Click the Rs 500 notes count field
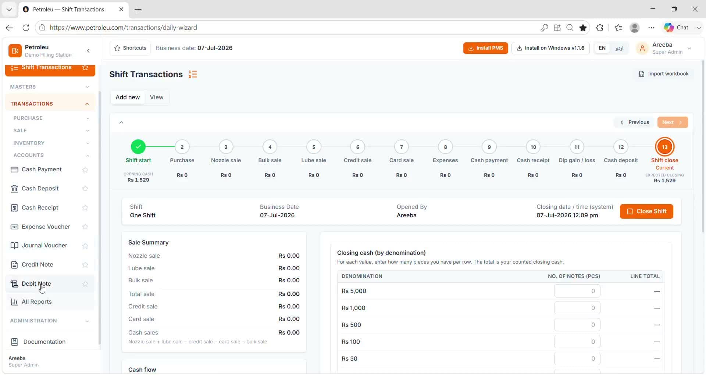The width and height of the screenshot is (706, 375). point(577,325)
